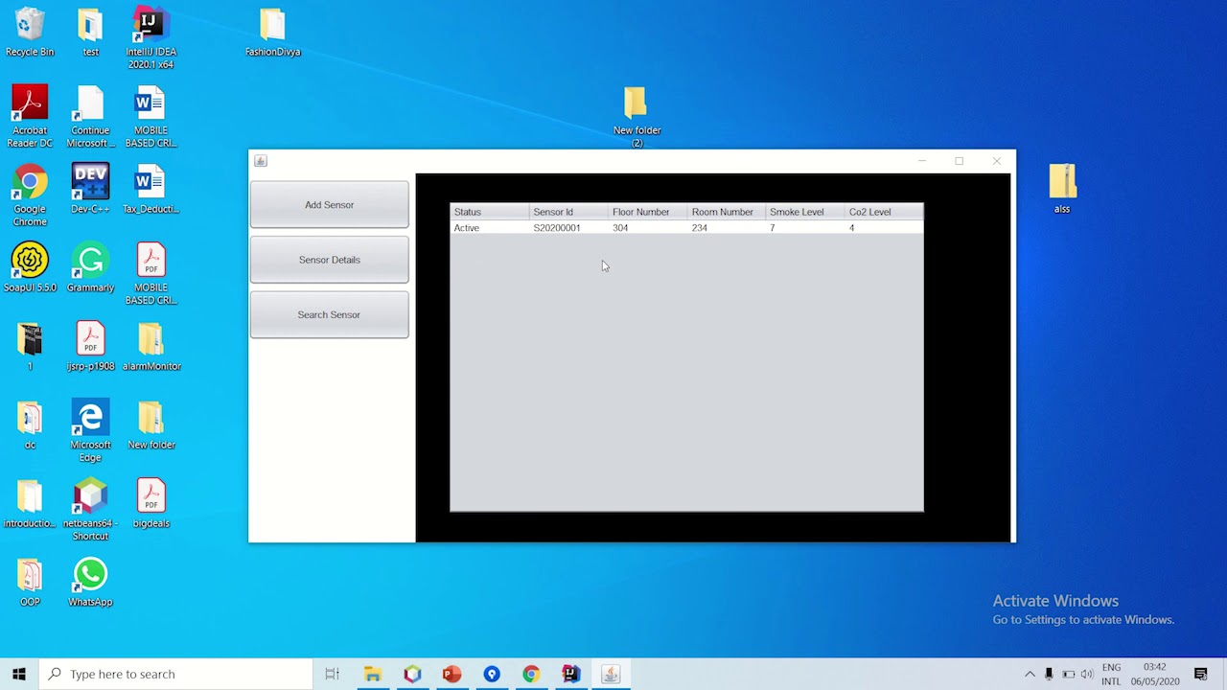Select the WhatsApp desktop shortcut

(90, 582)
